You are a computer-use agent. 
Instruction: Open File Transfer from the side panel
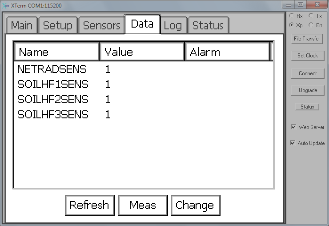[x=307, y=39]
